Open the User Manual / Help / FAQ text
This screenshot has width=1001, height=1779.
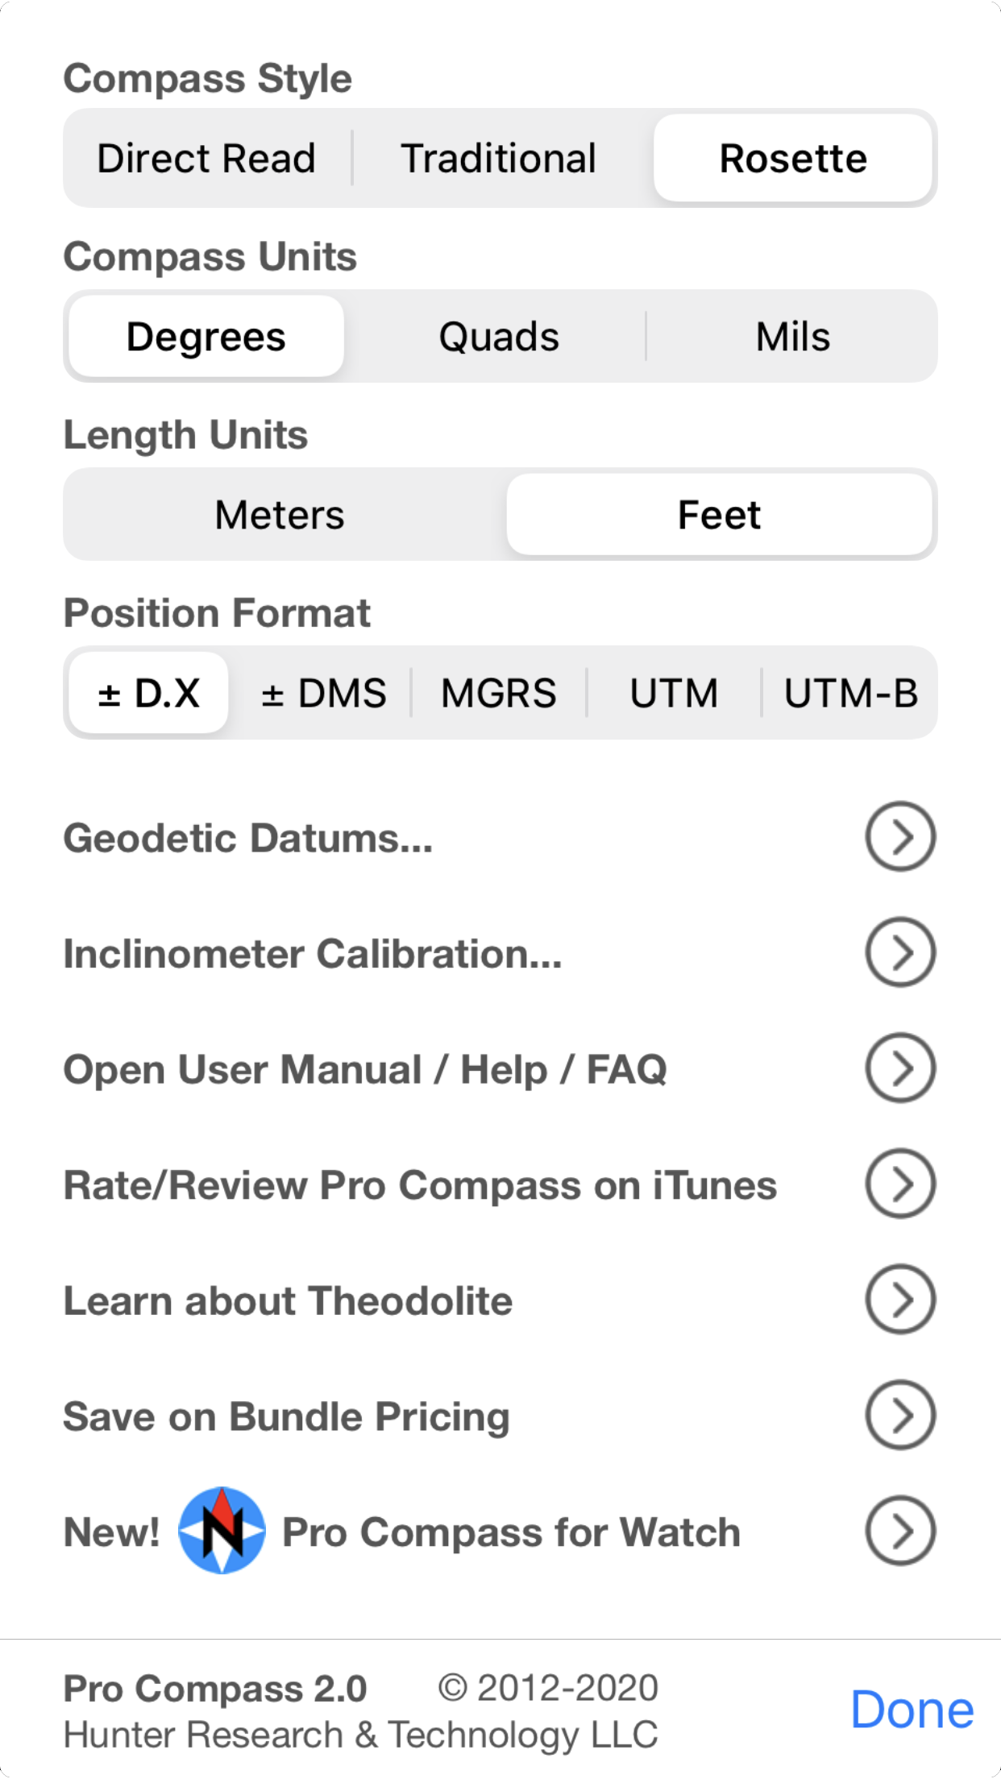365,1070
